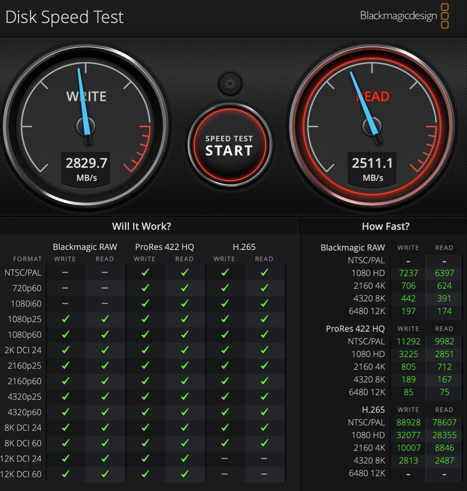Click the H.265 heading in How Fast
467x491 pixels.
pos(373,410)
